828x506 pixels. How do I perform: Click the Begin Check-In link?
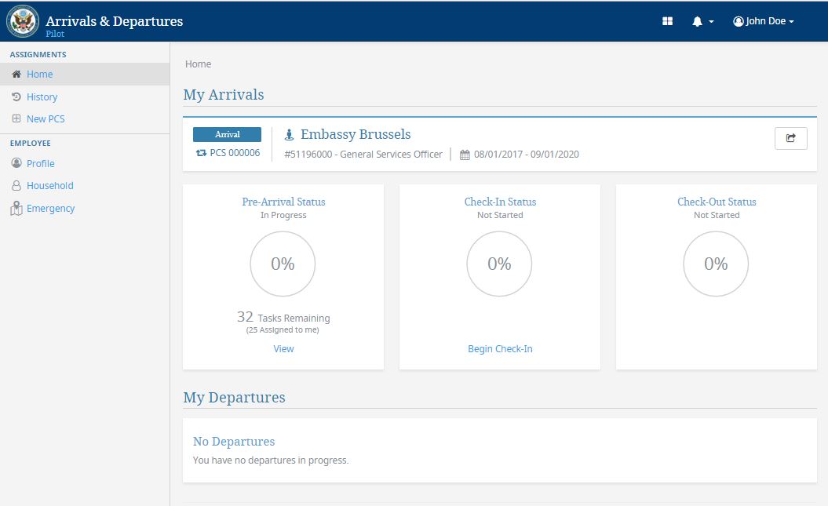pyautogui.click(x=500, y=349)
